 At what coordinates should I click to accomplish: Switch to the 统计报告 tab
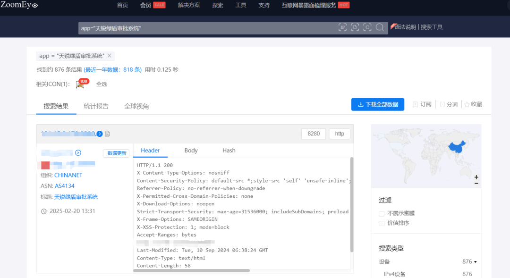coord(96,106)
